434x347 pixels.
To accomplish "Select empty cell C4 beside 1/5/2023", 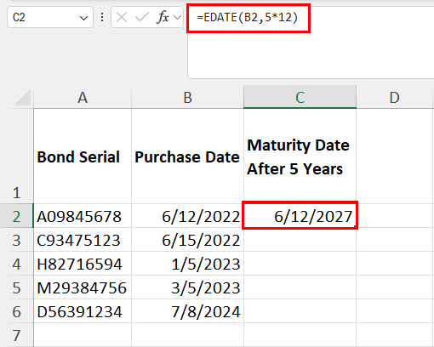I will coord(300,264).
